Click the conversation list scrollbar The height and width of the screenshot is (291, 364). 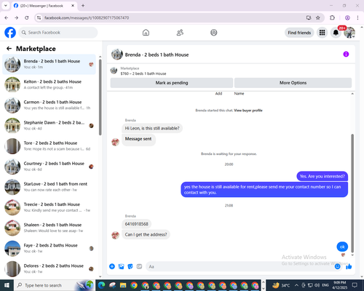(x=100, y=97)
